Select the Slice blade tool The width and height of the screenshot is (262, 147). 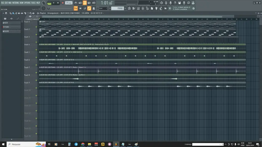click(25, 13)
